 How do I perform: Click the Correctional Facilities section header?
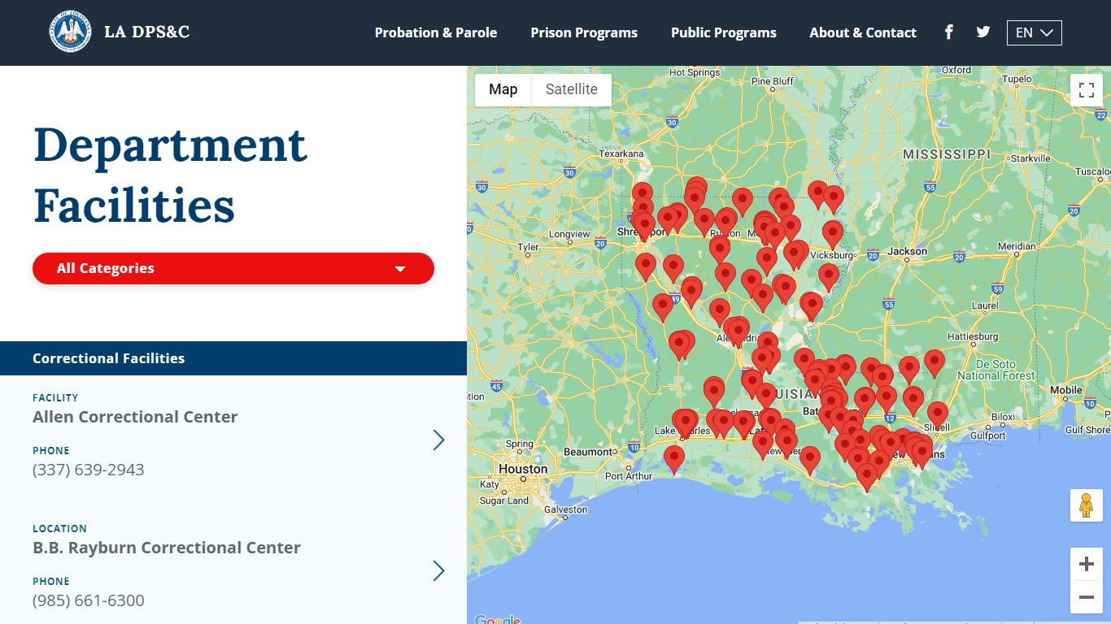[x=233, y=358]
